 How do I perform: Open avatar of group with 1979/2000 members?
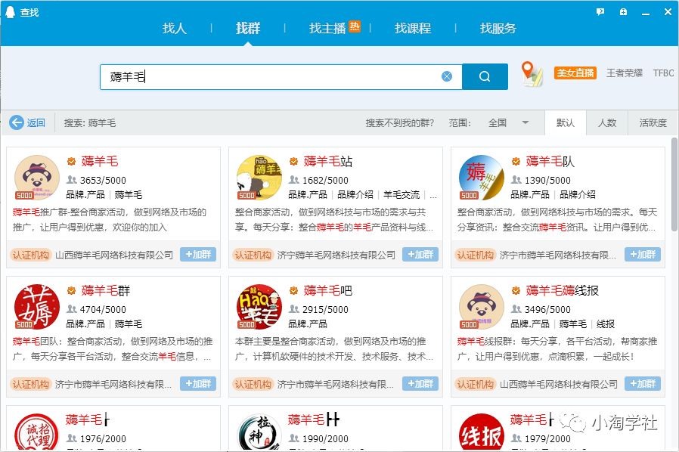point(481,432)
